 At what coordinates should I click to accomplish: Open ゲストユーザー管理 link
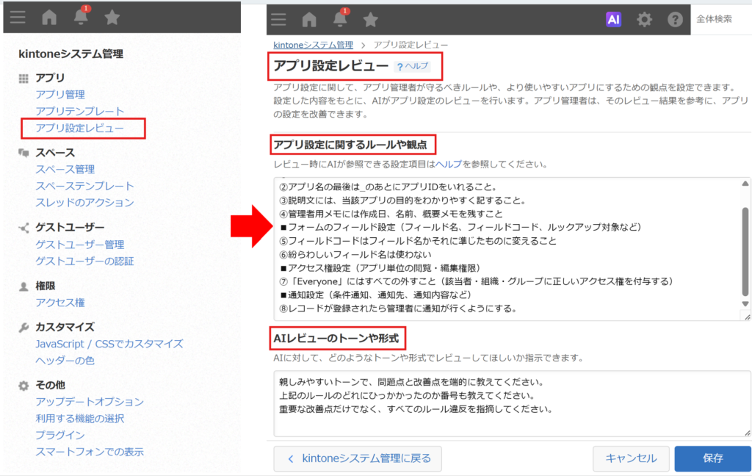coord(80,244)
